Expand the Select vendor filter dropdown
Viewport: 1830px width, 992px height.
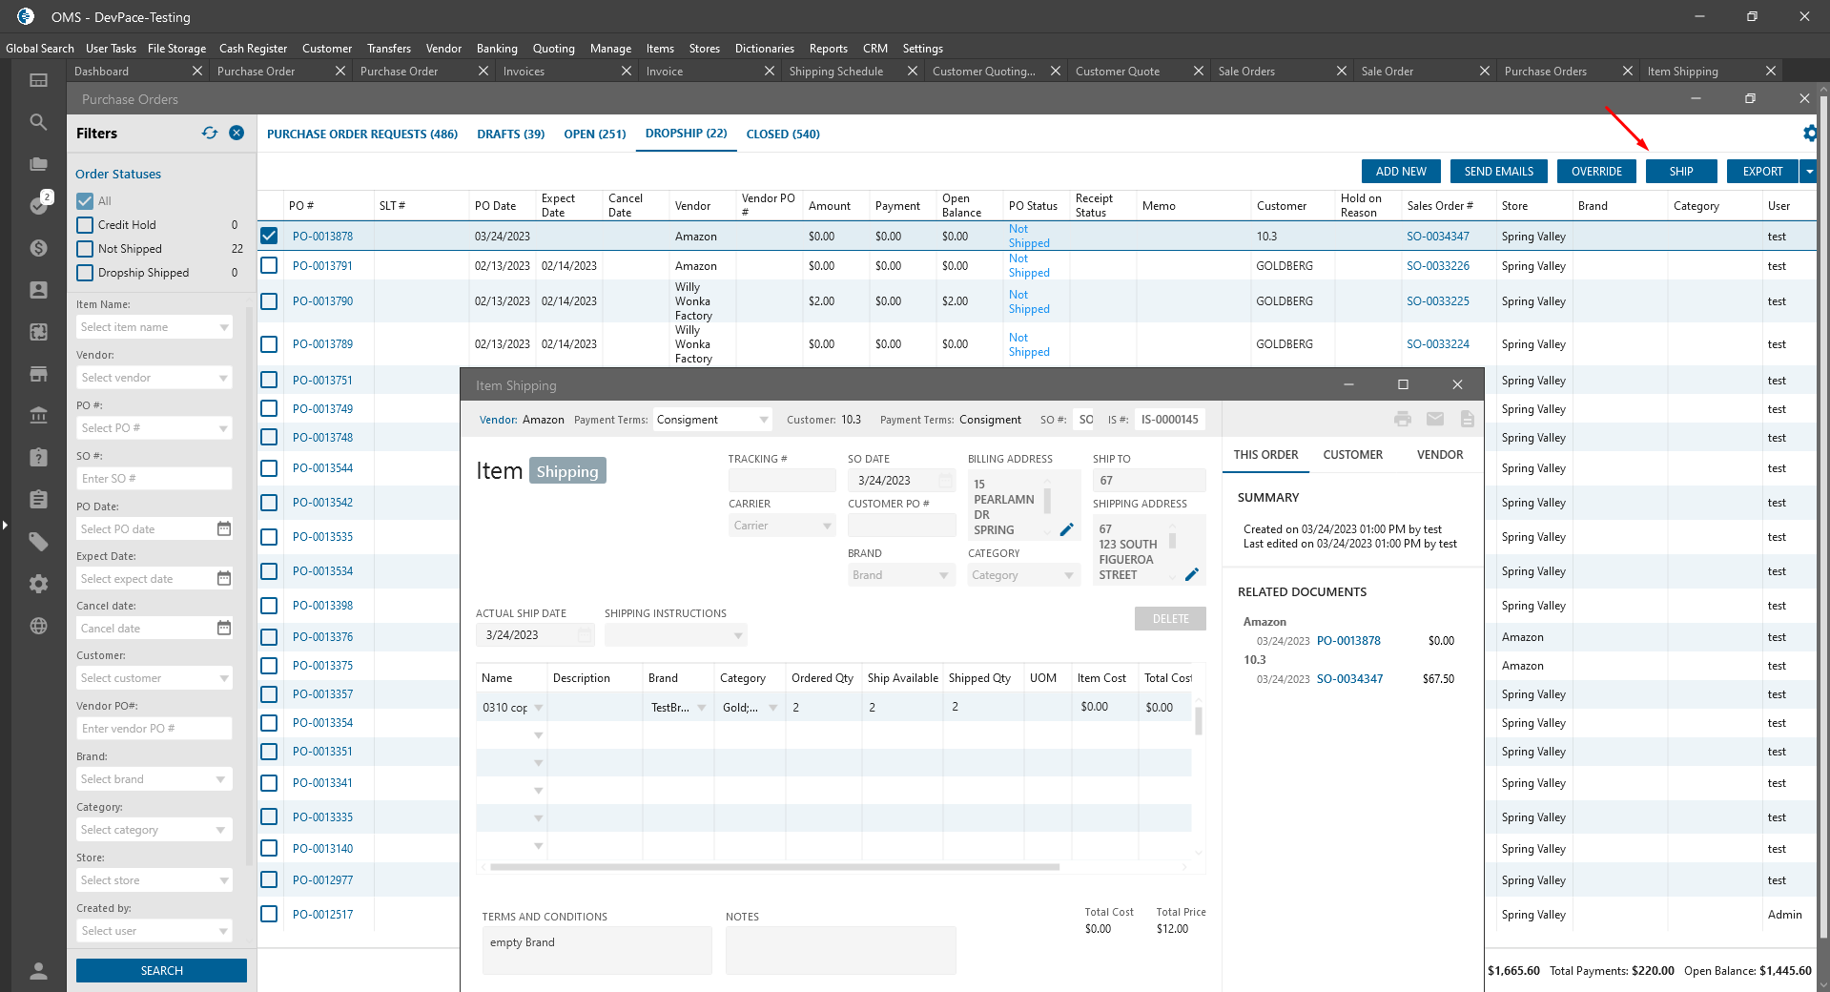[x=224, y=378]
